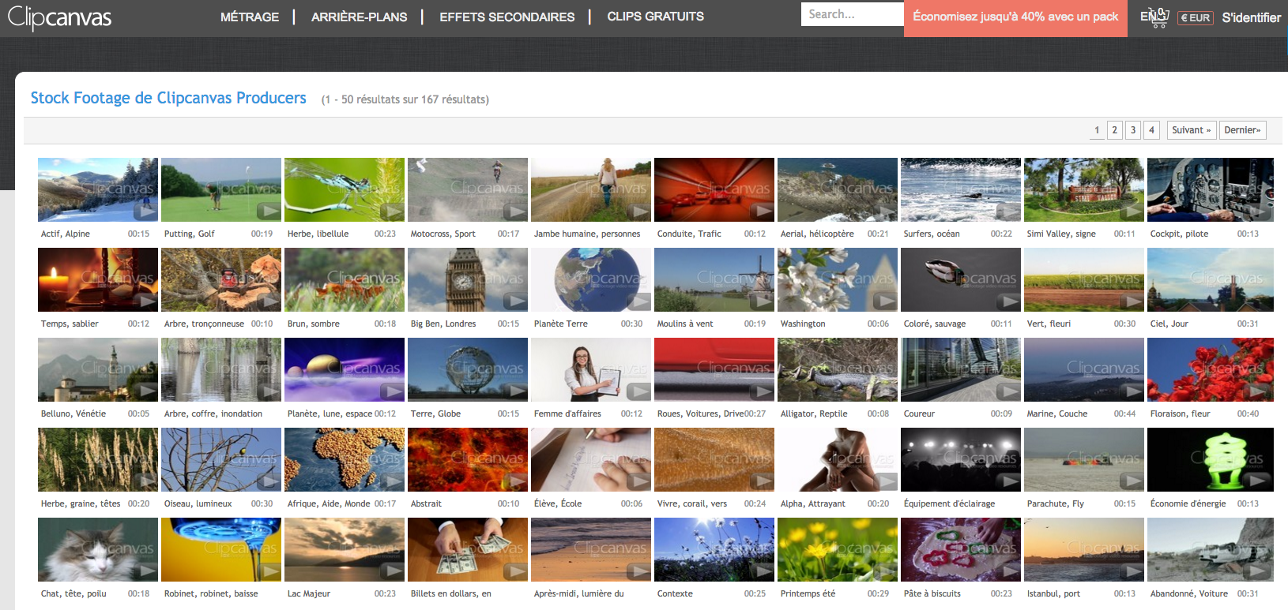
Task: Click the Vivre, corail, vers caption
Action: (692, 503)
